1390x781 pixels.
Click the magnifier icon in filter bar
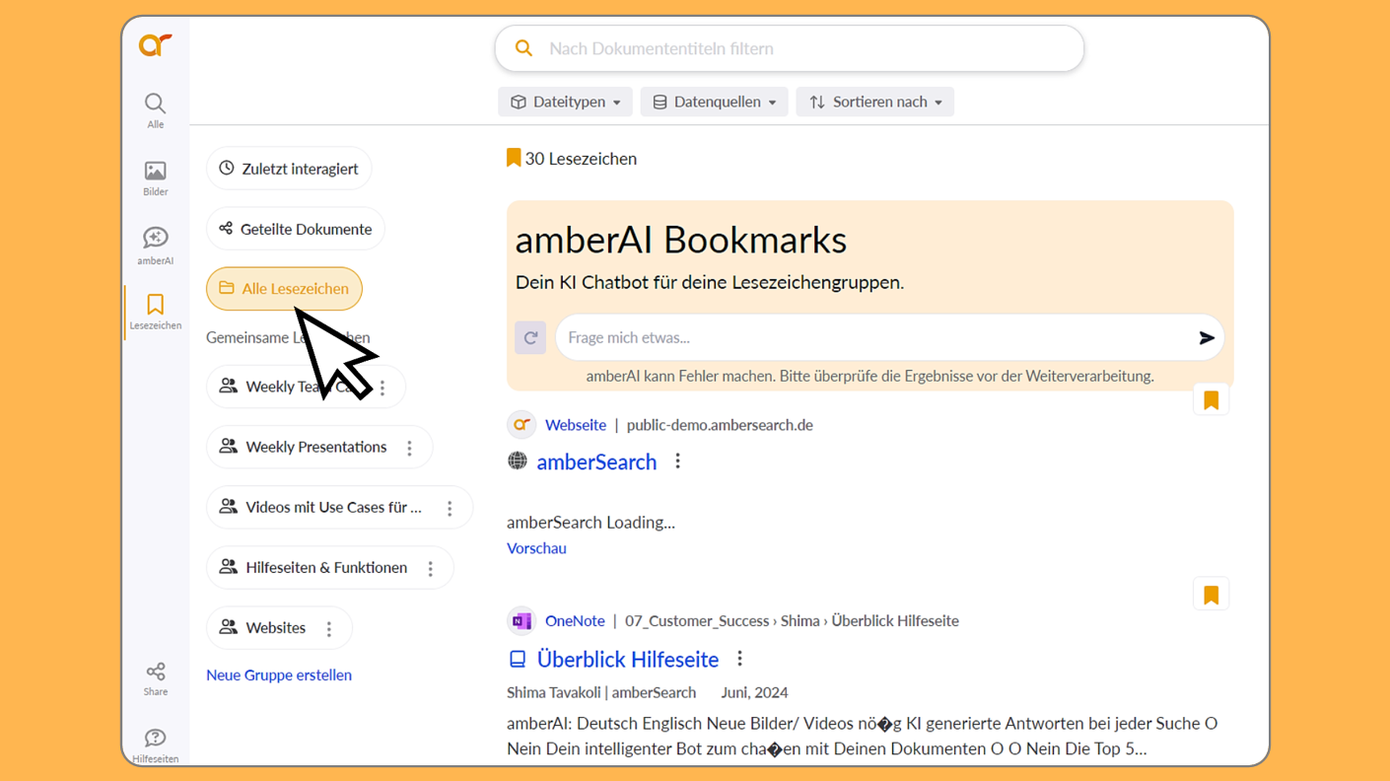523,48
